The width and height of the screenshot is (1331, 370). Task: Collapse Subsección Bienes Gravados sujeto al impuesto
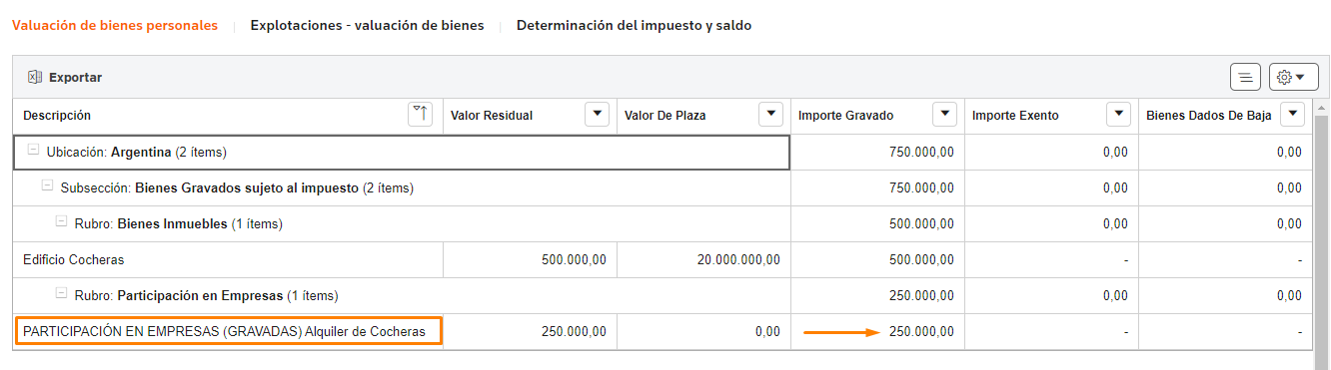[x=47, y=186]
